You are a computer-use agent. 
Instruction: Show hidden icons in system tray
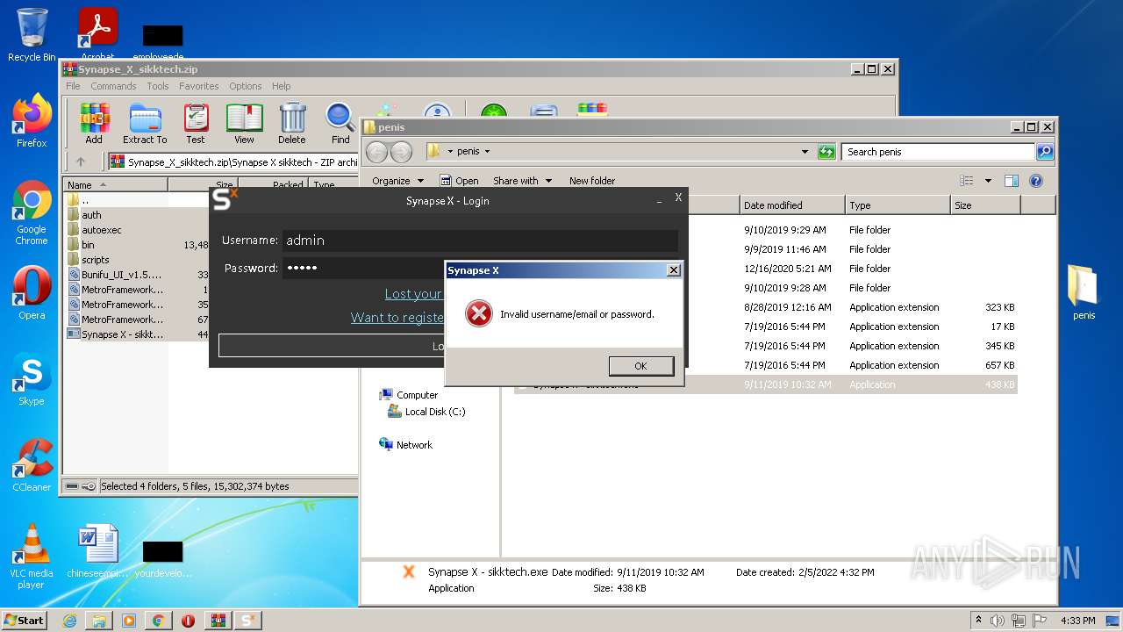pos(979,621)
